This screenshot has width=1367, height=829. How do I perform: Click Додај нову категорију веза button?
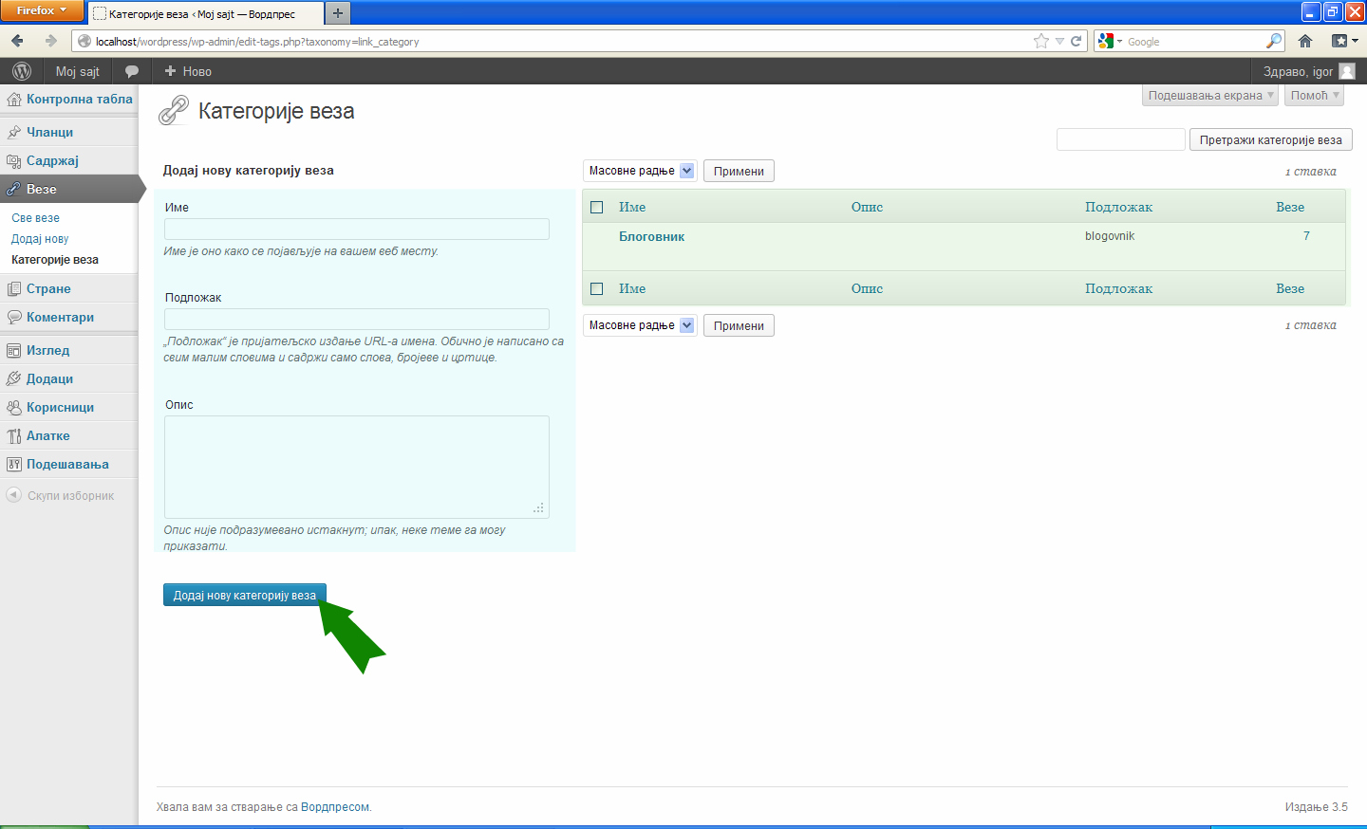[245, 595]
